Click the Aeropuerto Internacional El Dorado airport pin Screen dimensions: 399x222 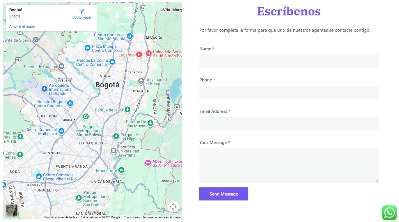click(44, 89)
